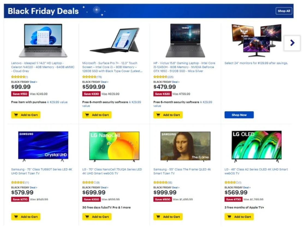The image size is (307, 228).
Task: Expand the Black Friday Deal link for the LG OLED TV
Action: tap(247, 187)
